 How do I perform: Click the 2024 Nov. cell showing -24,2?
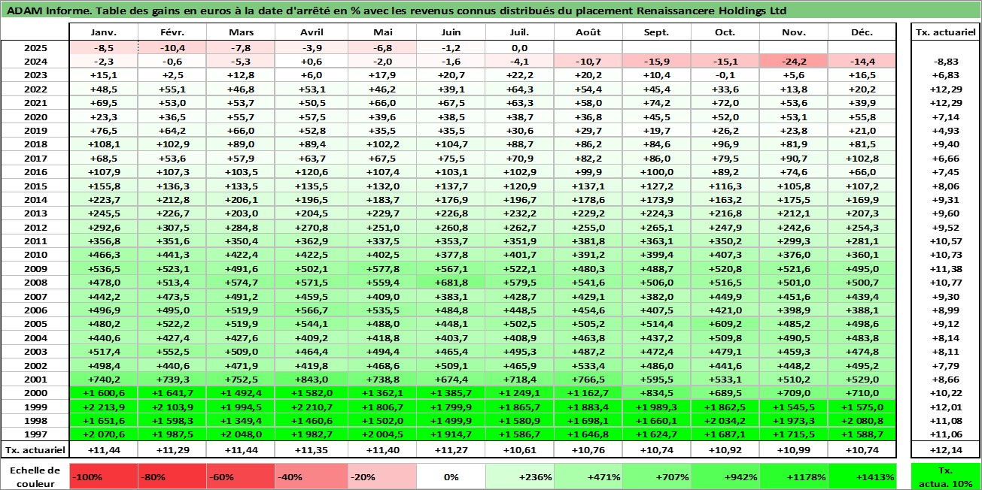[x=794, y=61]
